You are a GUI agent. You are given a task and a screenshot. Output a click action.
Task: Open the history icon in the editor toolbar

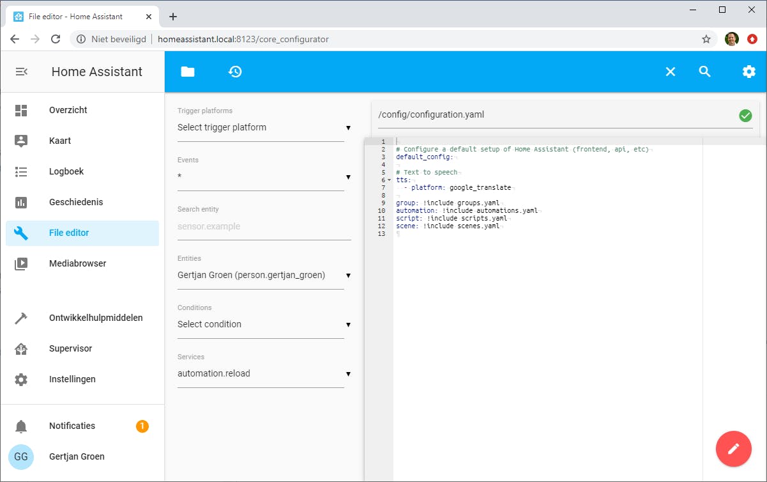tap(235, 72)
